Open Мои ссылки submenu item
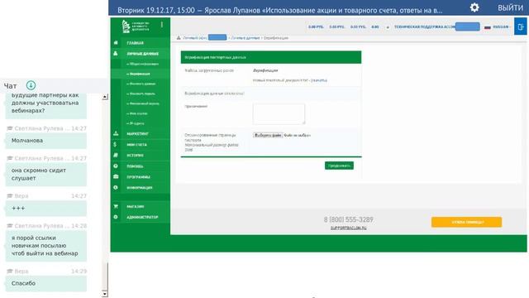Viewport: 529px width, 298px height. point(137,113)
